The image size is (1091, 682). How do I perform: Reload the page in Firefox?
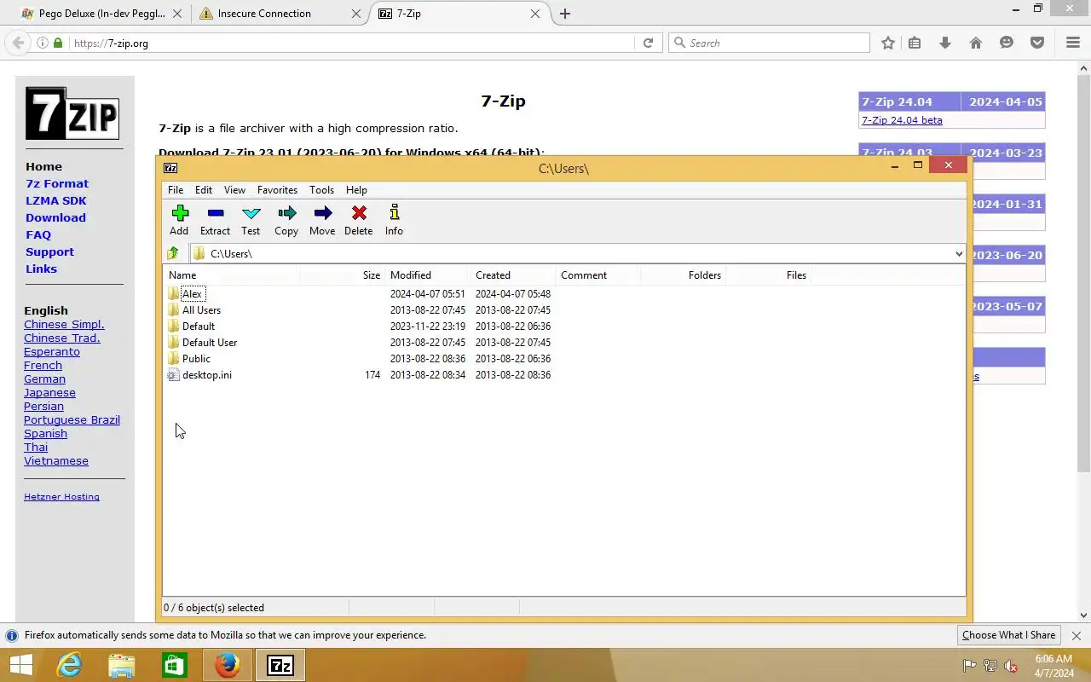coord(648,43)
